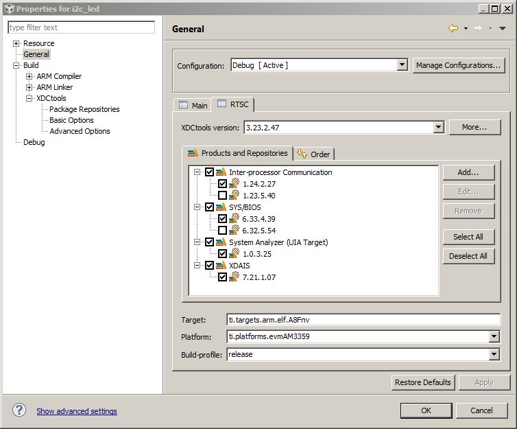Click the Deselect All button
The width and height of the screenshot is (517, 429).
[468, 256]
